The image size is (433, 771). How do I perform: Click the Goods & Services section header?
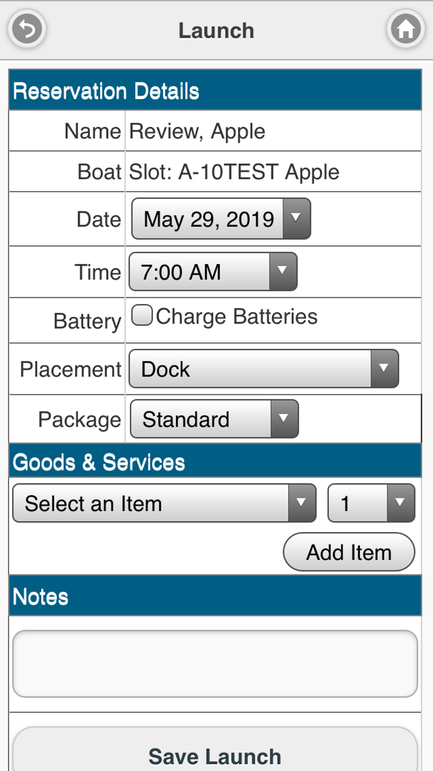click(x=215, y=462)
